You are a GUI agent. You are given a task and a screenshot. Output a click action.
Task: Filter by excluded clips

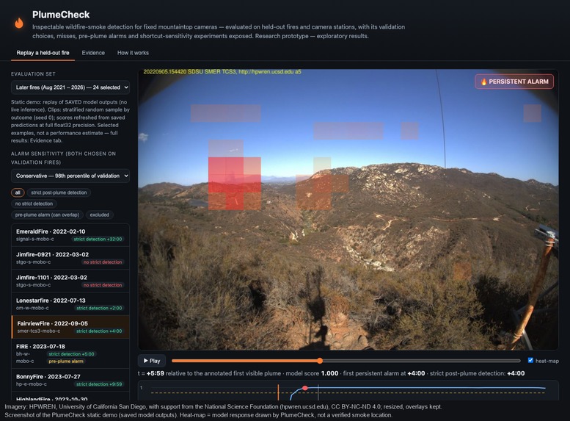click(x=100, y=215)
